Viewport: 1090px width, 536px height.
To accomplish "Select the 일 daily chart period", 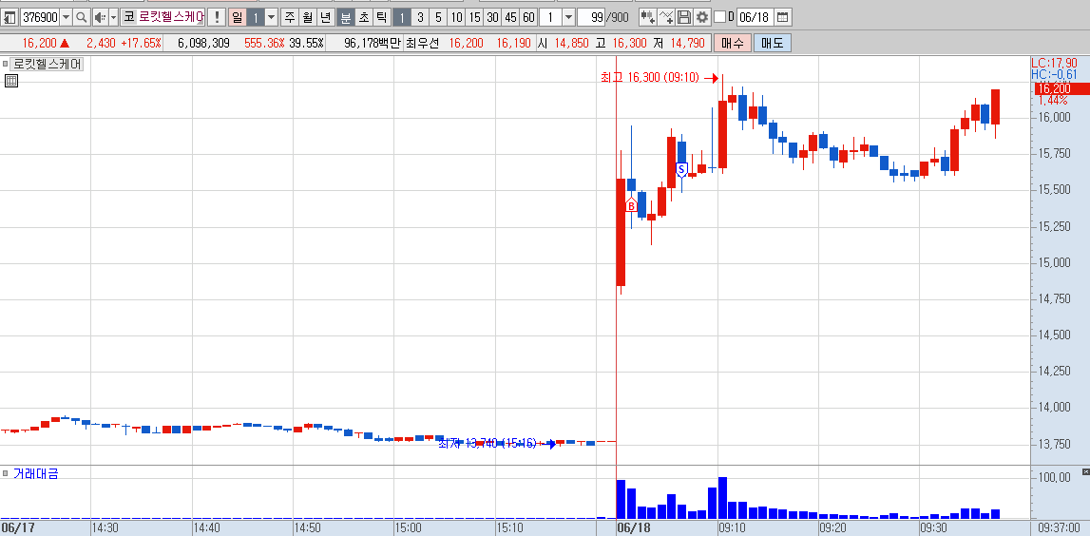I will coord(237,17).
